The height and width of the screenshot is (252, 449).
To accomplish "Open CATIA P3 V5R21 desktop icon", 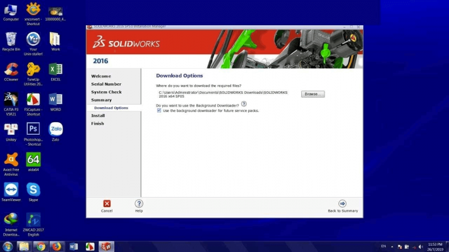I will [x=11, y=100].
